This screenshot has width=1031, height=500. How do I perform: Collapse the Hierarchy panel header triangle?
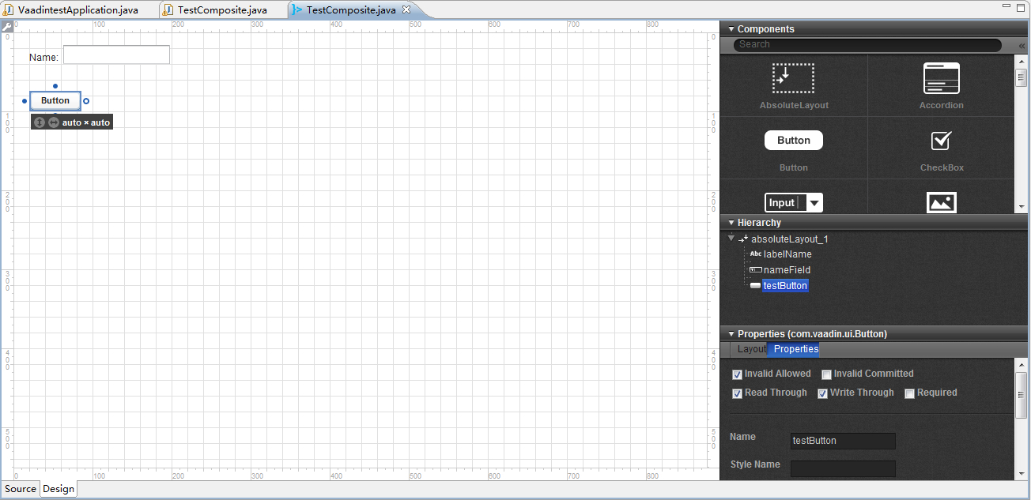[731, 223]
